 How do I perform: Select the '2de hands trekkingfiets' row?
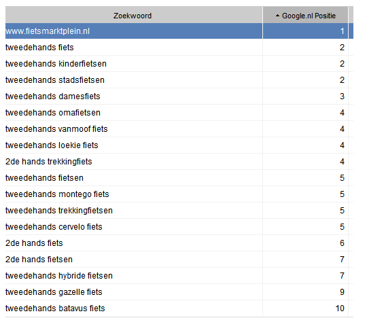179,162
